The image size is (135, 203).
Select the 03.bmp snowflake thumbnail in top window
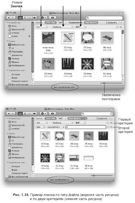[x=87, y=64]
